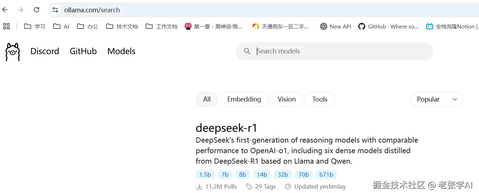Focus the Search models field
Image resolution: width=479 pixels, height=196 pixels.
(338, 51)
